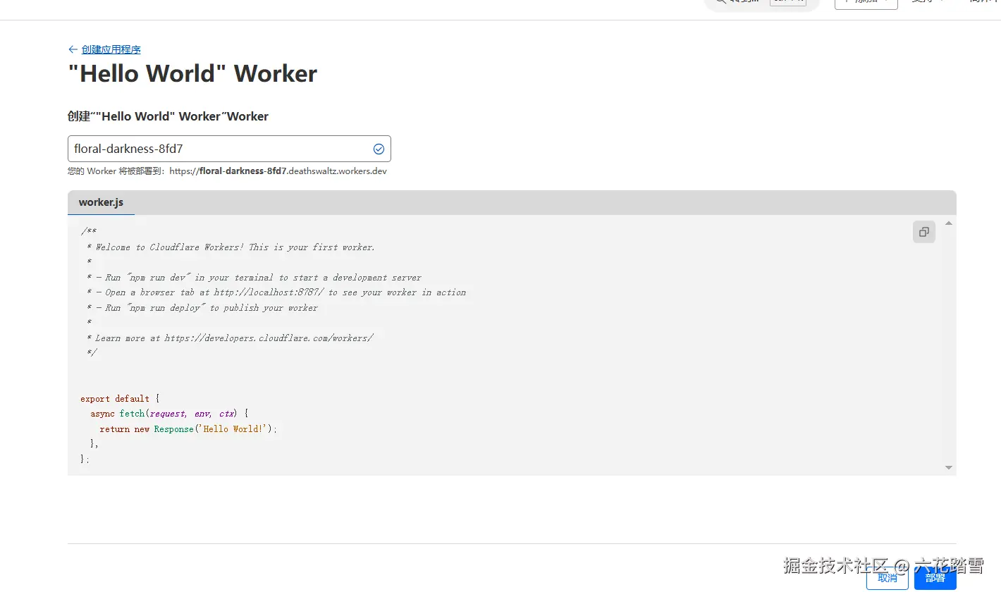Screen dimensions: 1001x592
Task: Expand the 支持 menu in top bar
Action: [x=926, y=3]
